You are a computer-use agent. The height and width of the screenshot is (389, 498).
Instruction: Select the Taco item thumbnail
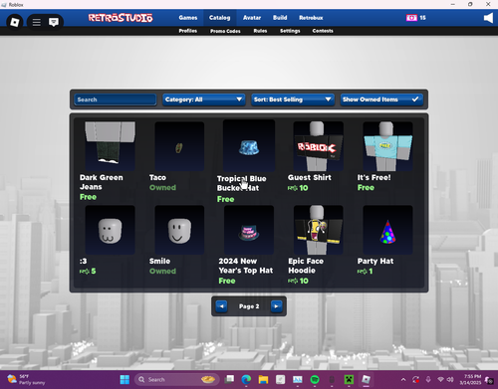(x=179, y=146)
